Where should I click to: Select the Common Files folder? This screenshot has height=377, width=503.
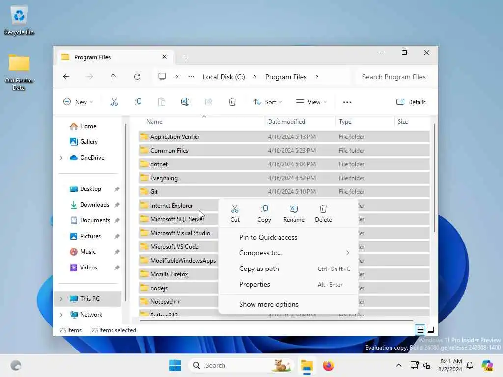(x=284, y=151)
